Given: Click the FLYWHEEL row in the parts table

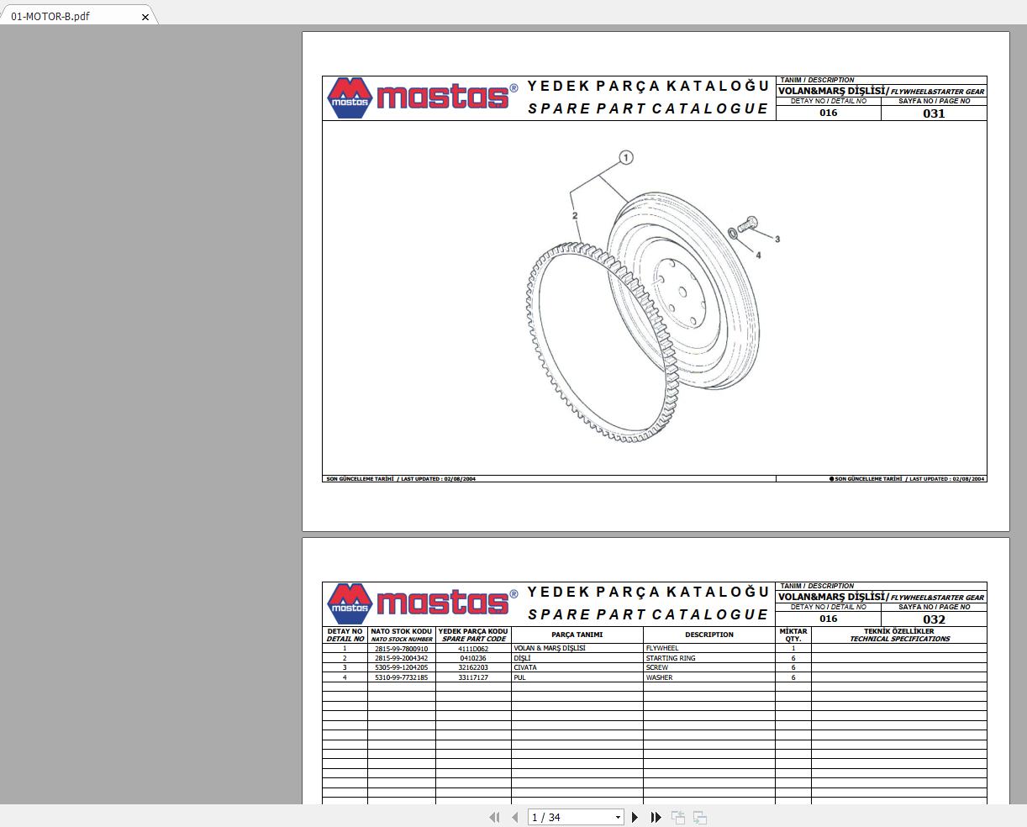Looking at the screenshot, I should point(708,648).
